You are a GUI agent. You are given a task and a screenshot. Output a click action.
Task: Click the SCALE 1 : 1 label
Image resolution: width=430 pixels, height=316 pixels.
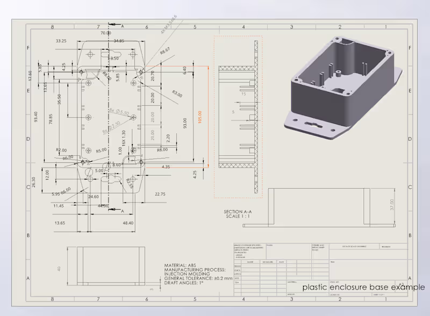tap(238, 216)
